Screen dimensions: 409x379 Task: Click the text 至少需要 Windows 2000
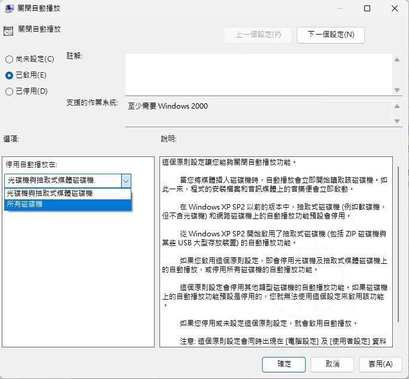[168, 106]
